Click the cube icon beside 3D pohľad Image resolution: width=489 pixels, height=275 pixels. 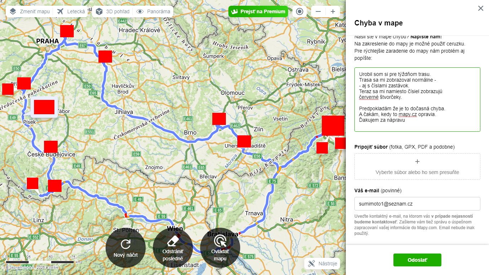[99, 11]
